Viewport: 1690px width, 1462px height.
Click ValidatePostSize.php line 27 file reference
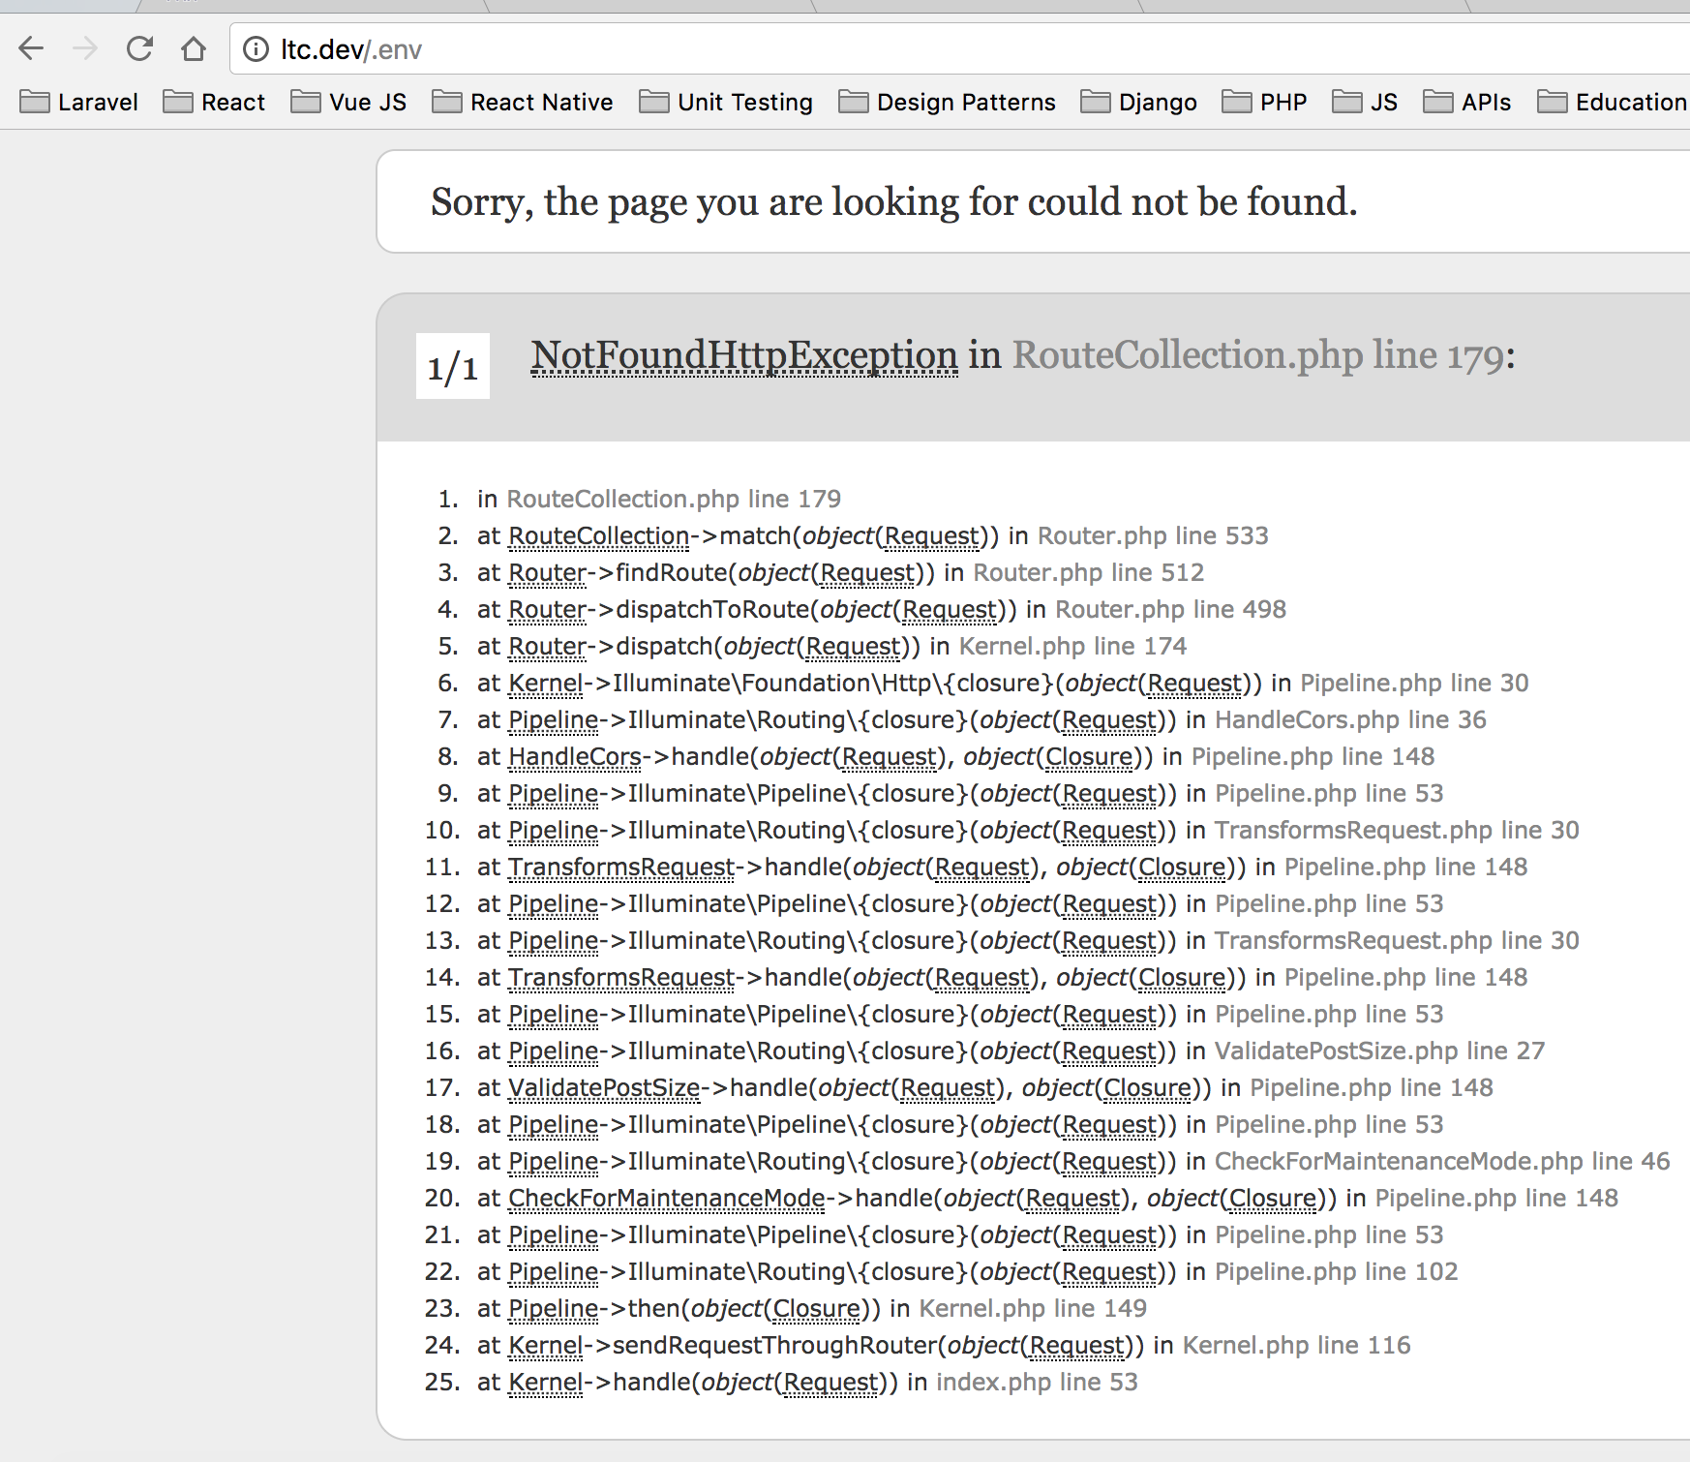(1379, 1051)
